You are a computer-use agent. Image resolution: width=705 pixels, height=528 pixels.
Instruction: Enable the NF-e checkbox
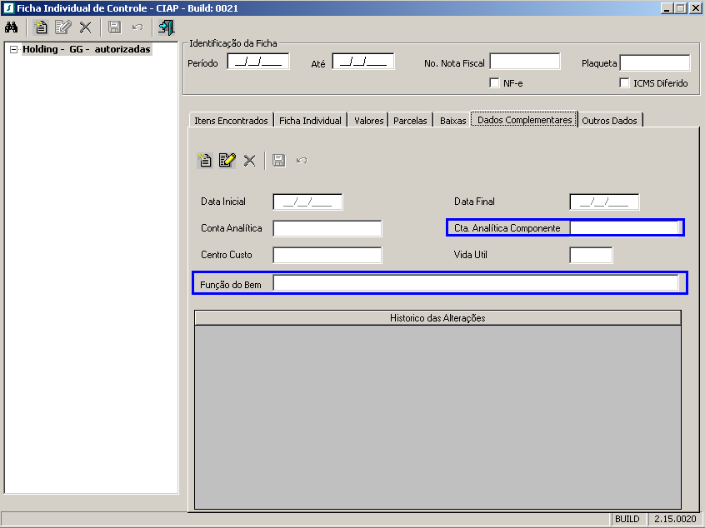494,83
